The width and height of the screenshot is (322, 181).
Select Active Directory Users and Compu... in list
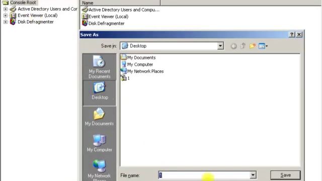point(121,10)
